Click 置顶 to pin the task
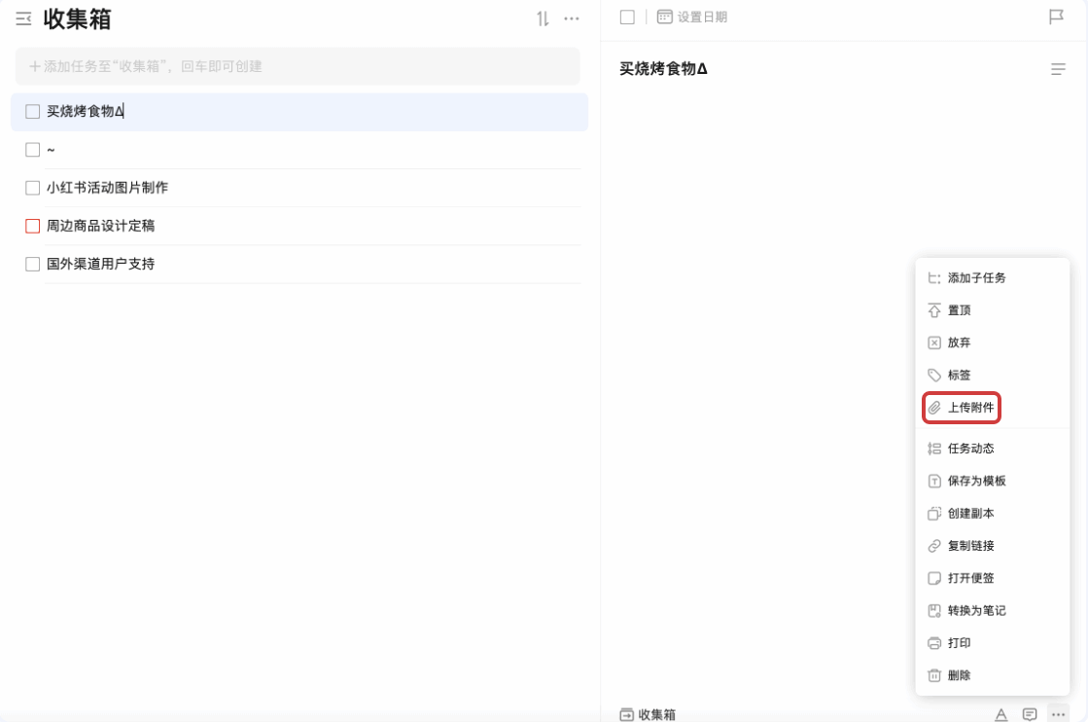This screenshot has width=1088, height=722. 958,309
